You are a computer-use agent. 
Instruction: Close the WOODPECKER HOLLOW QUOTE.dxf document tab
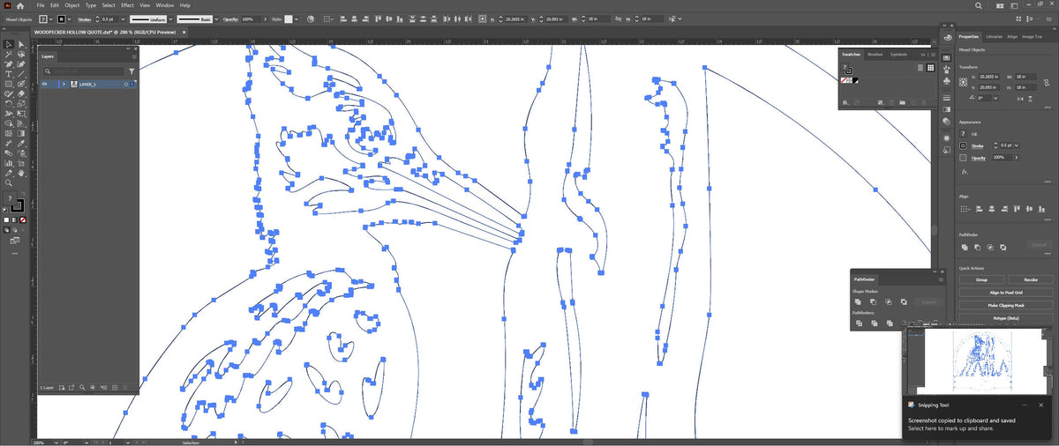[x=184, y=33]
